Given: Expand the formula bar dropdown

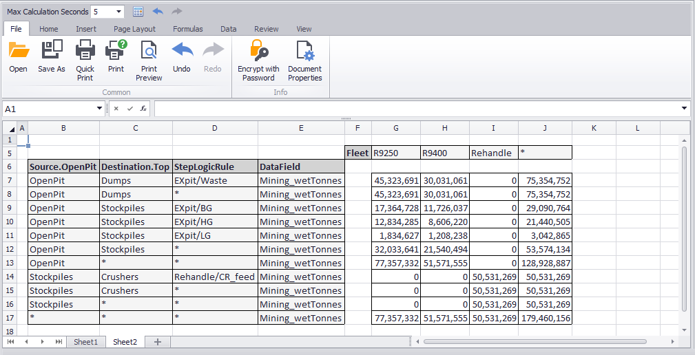Looking at the screenshot, I should point(684,109).
